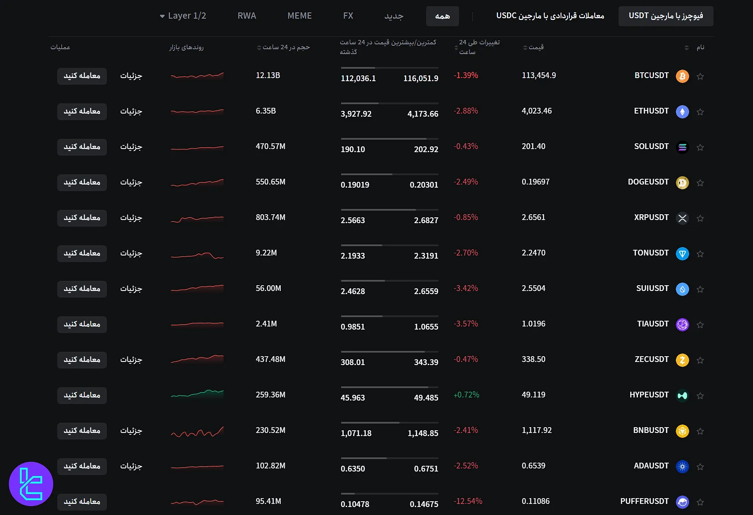This screenshot has height=515, width=753.
Task: Star BTCUSDT as a favorite
Action: click(x=700, y=76)
